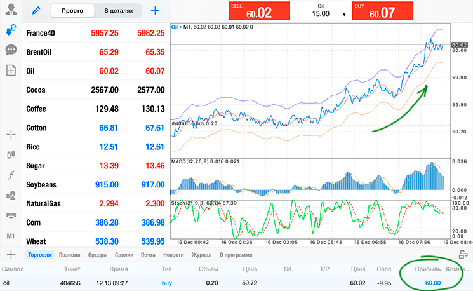Open indicators with the f icon
The image size is (473, 291).
tap(11, 175)
